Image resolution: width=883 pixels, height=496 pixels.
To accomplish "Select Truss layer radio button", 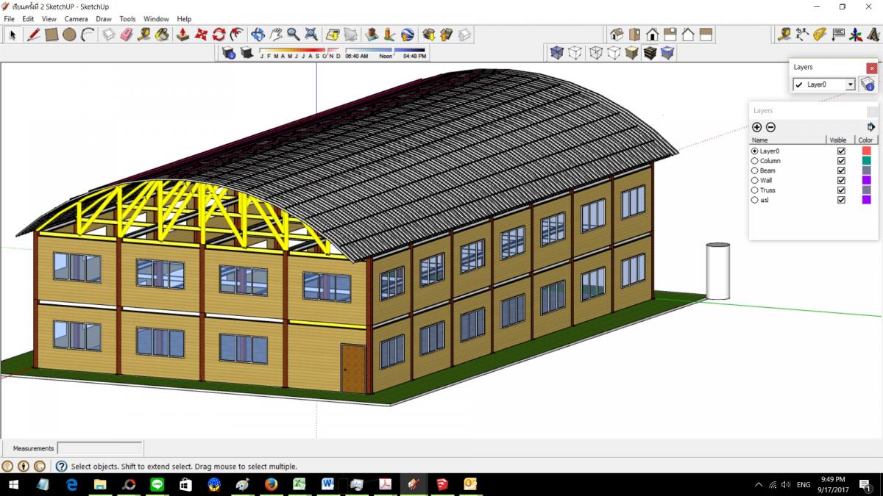I will click(754, 190).
